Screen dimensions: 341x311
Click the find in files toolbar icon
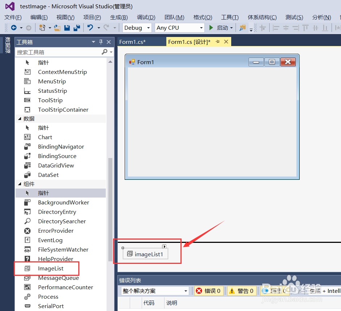tap(242, 28)
